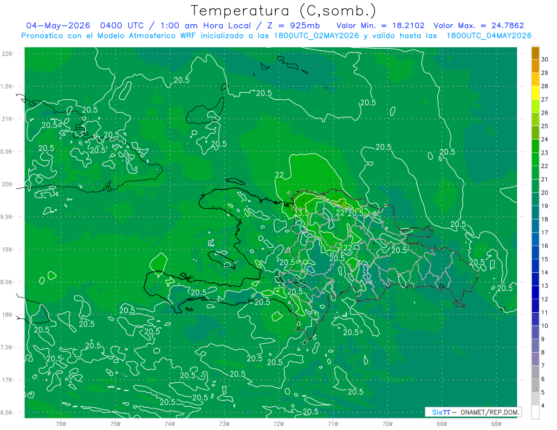The image size is (557, 430).
Task: Select the white swatch below the 4 label
Action: [535, 412]
